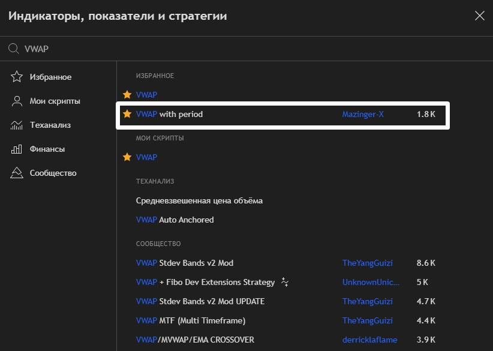Click into the VWAP search field

240,49
